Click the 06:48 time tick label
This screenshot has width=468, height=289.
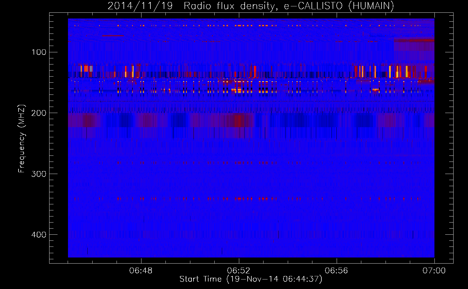pyautogui.click(x=141, y=271)
